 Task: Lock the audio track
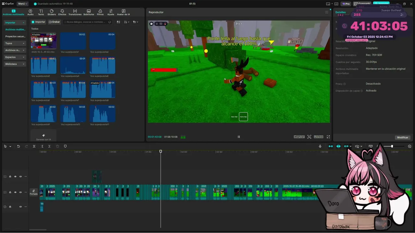tap(10, 206)
